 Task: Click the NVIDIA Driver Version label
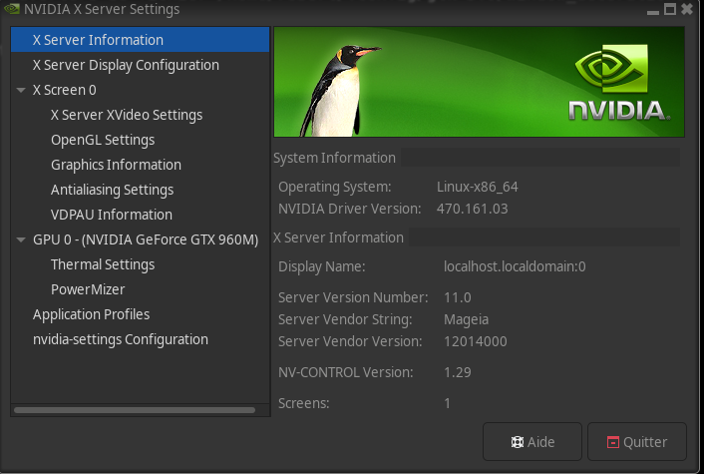(349, 209)
